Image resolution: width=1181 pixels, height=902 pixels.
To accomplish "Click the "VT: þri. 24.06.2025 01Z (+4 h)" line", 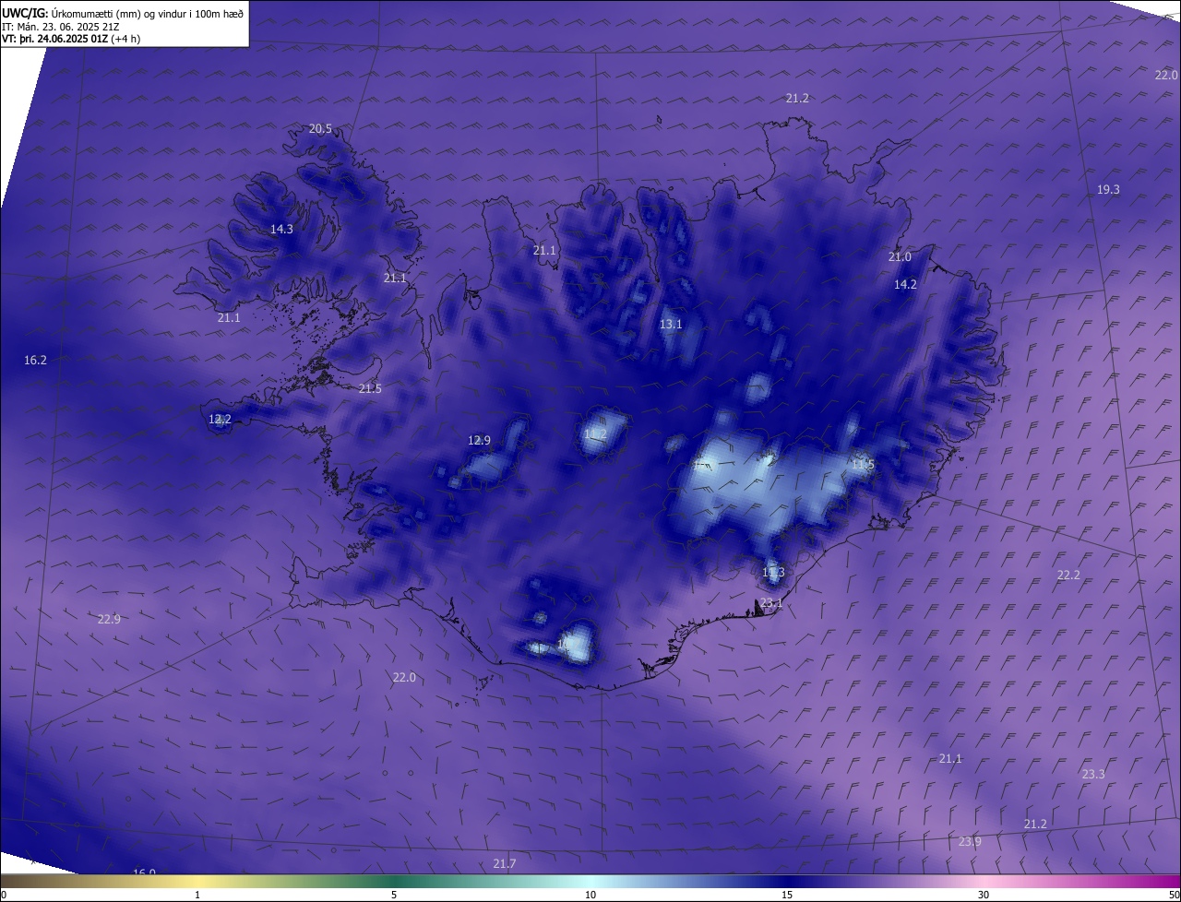I will tap(72, 40).
